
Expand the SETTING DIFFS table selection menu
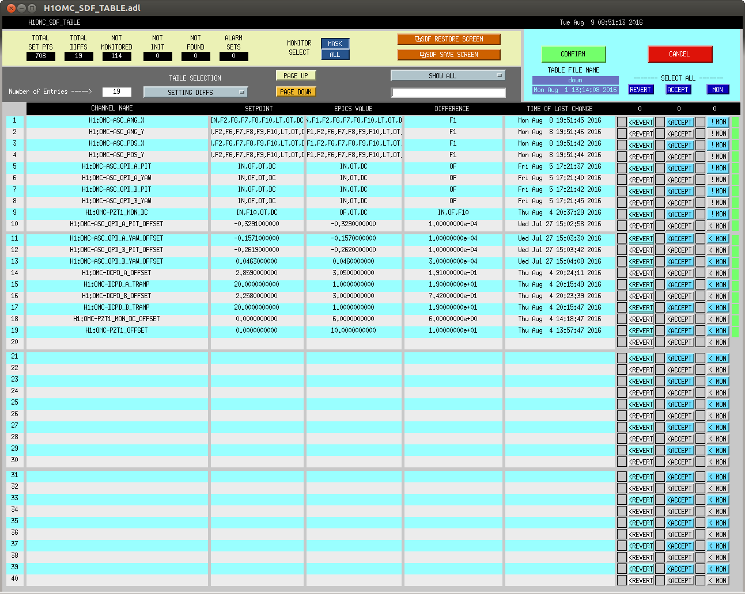195,92
